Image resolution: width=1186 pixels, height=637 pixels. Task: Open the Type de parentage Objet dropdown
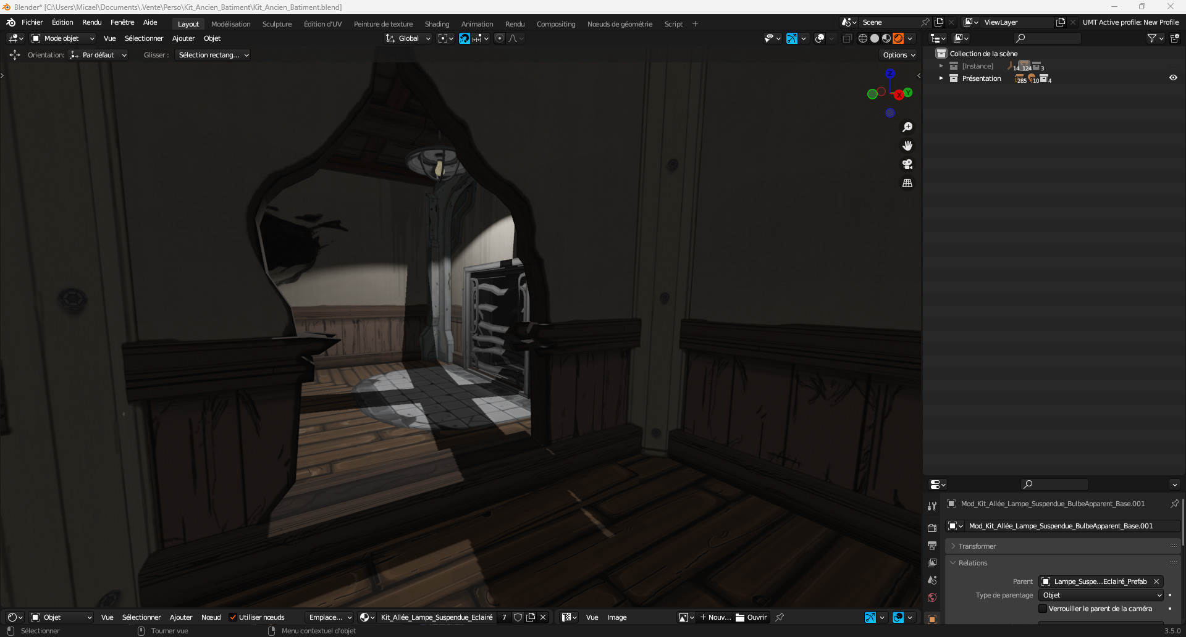coord(1101,595)
